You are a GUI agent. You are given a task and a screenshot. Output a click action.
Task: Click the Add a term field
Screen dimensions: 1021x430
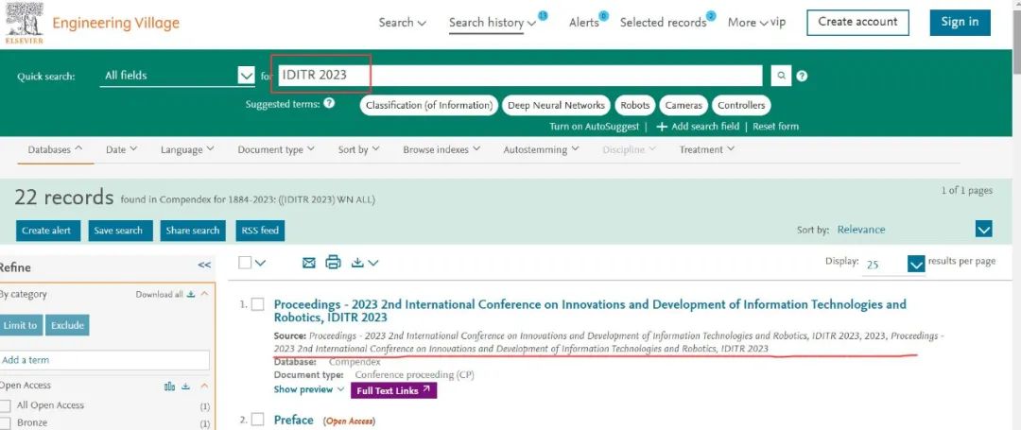[104, 360]
